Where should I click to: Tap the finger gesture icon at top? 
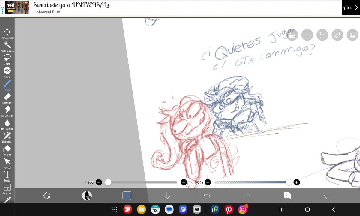coord(322,35)
